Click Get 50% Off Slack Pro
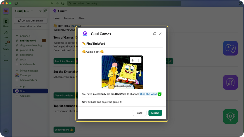This screenshot has height=137, width=244. [31, 21]
